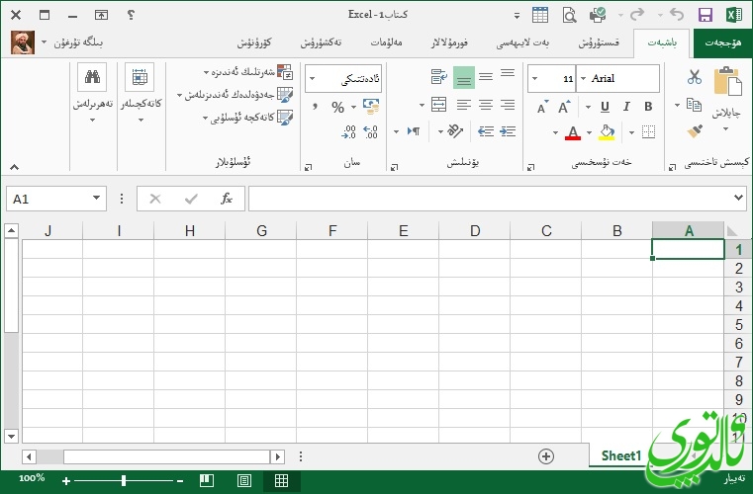Toggle Underline formatting
The height and width of the screenshot is (494, 753).
pos(605,107)
